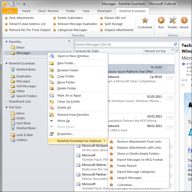Toggle flag on the 10.02.2011 message
This screenshot has width=192, height=192.
tap(171, 118)
